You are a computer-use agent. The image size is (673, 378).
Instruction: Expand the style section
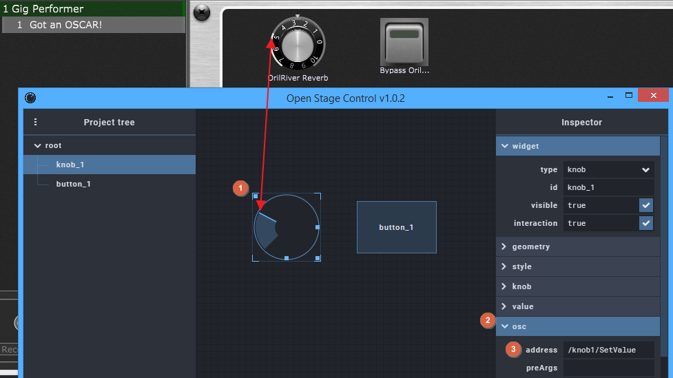click(x=578, y=266)
